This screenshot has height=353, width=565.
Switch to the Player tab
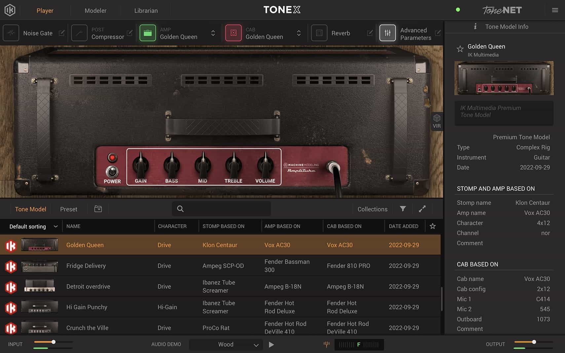pyautogui.click(x=45, y=11)
